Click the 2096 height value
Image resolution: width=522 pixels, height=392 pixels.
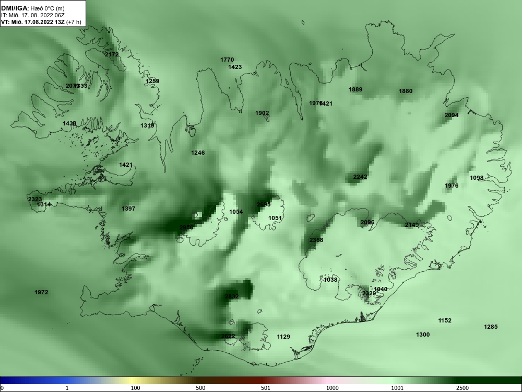click(x=367, y=222)
